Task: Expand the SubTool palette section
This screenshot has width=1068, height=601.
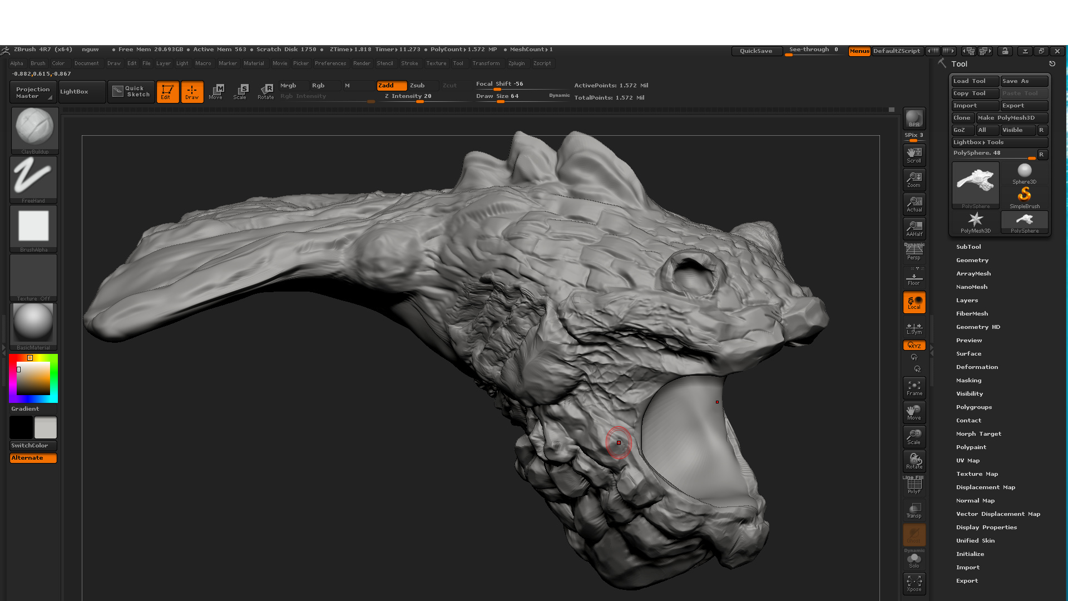Action: click(x=968, y=247)
